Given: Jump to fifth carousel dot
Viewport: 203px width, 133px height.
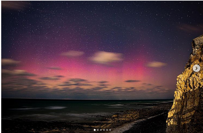Looking at the screenshot, I should (107, 130).
